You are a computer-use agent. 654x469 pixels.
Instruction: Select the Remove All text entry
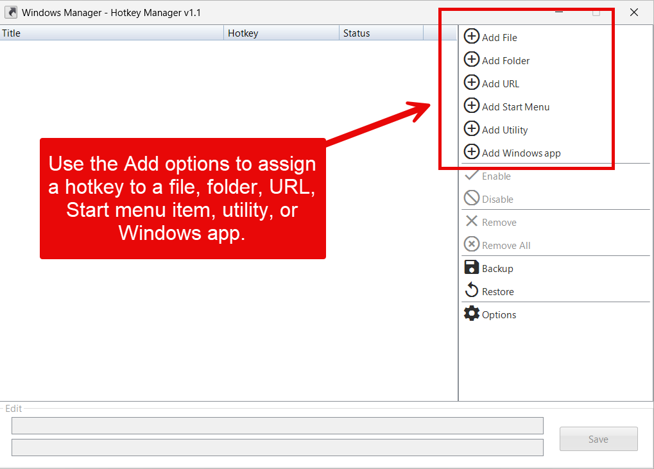pos(506,246)
